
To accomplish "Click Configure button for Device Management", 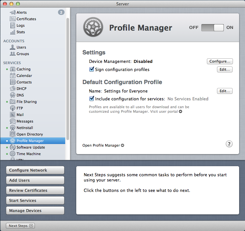I will [220, 61].
